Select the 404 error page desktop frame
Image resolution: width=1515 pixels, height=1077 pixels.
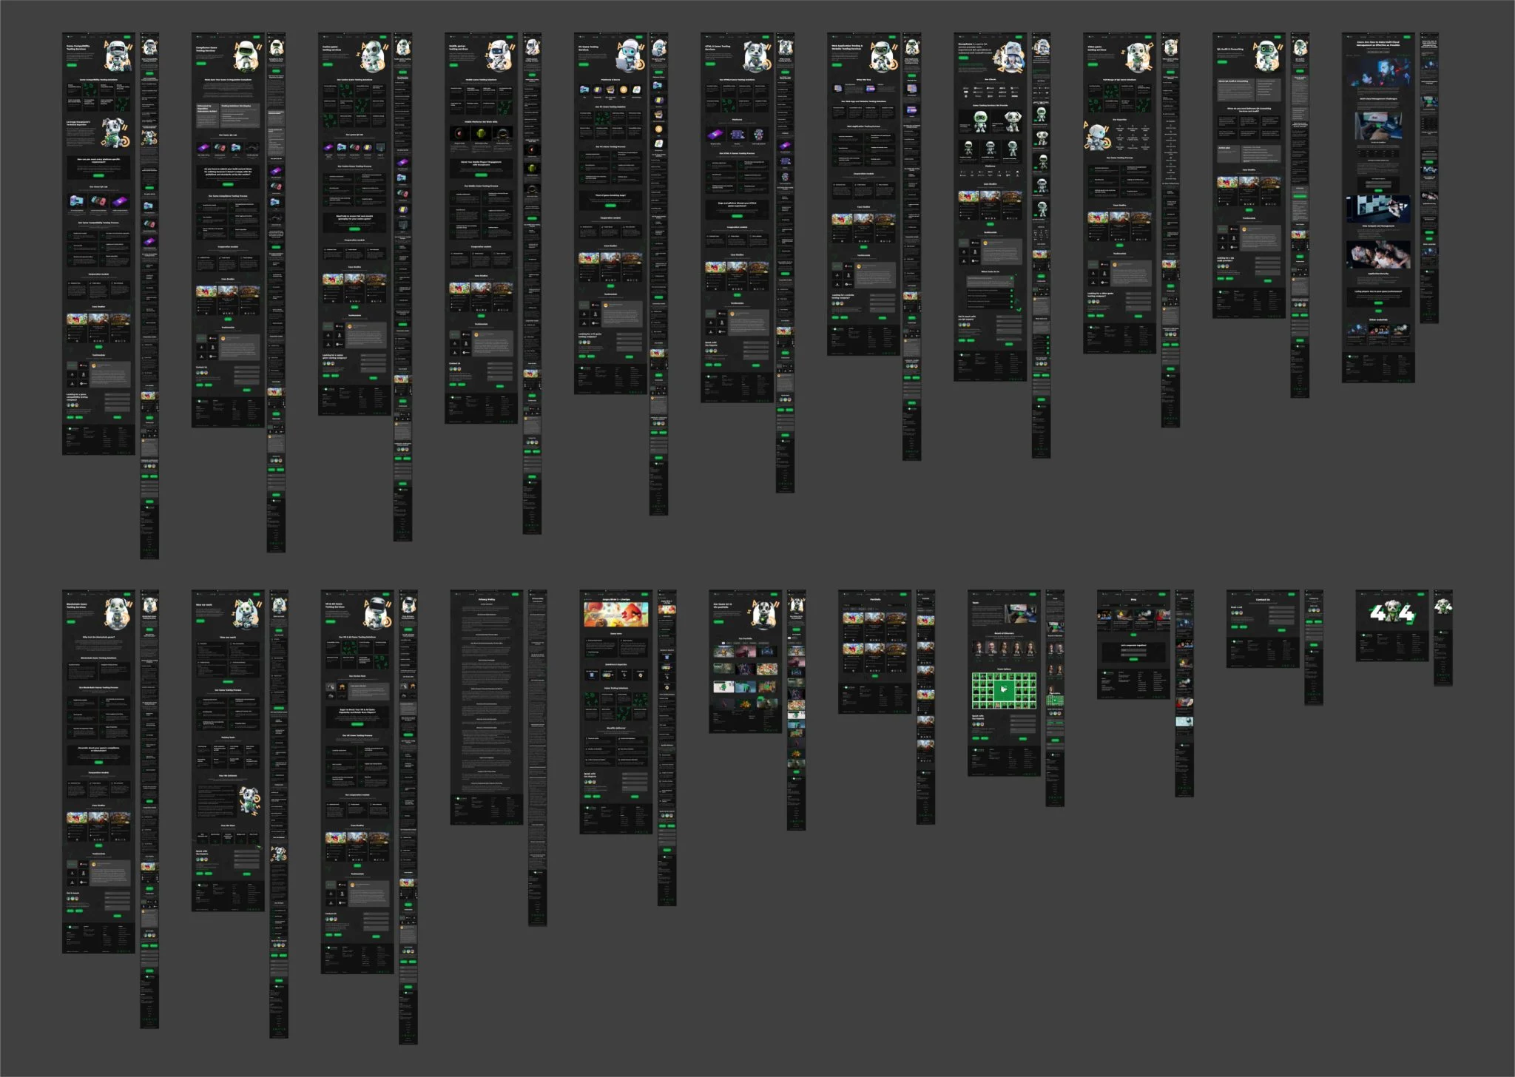(1391, 625)
